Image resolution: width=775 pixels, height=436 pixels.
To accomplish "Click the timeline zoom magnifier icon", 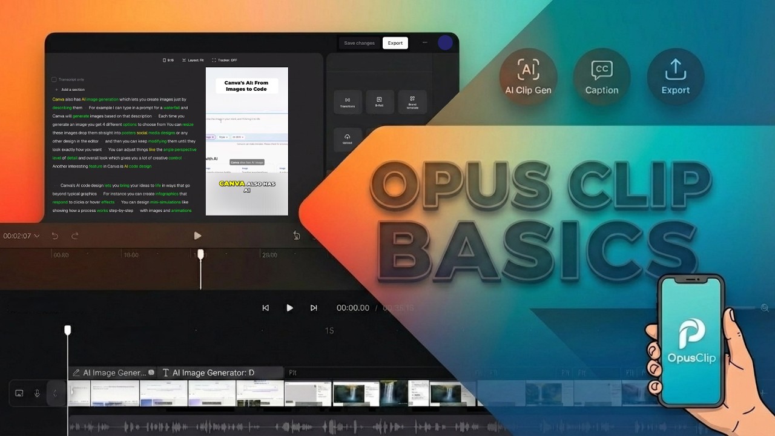I will point(765,308).
